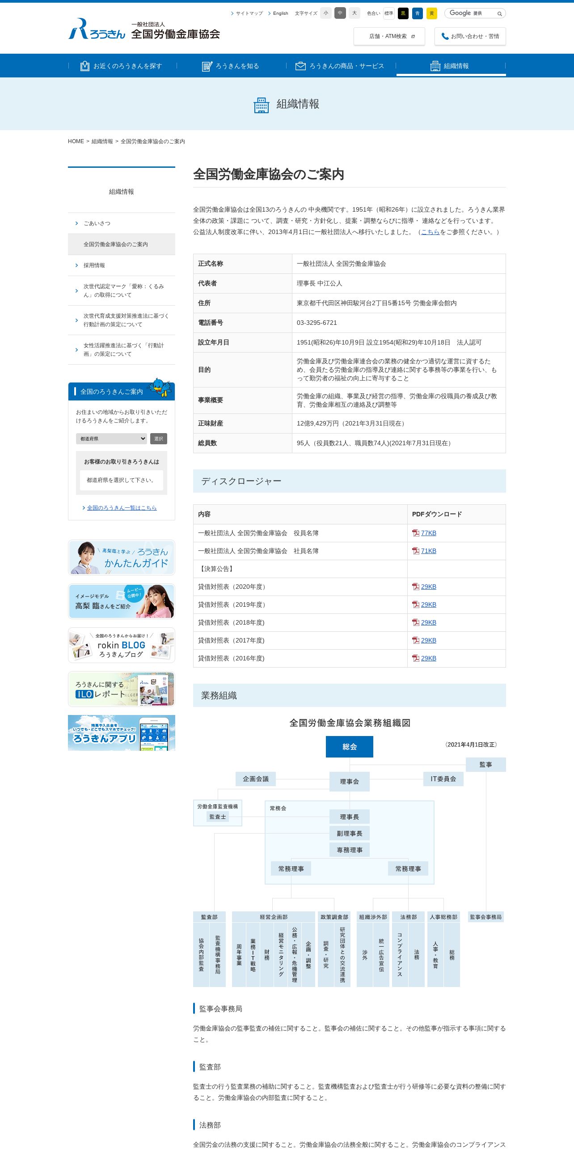Click the external-link icon on 店舗・ATM検索
Screen dimensions: 574x1149
413,36
